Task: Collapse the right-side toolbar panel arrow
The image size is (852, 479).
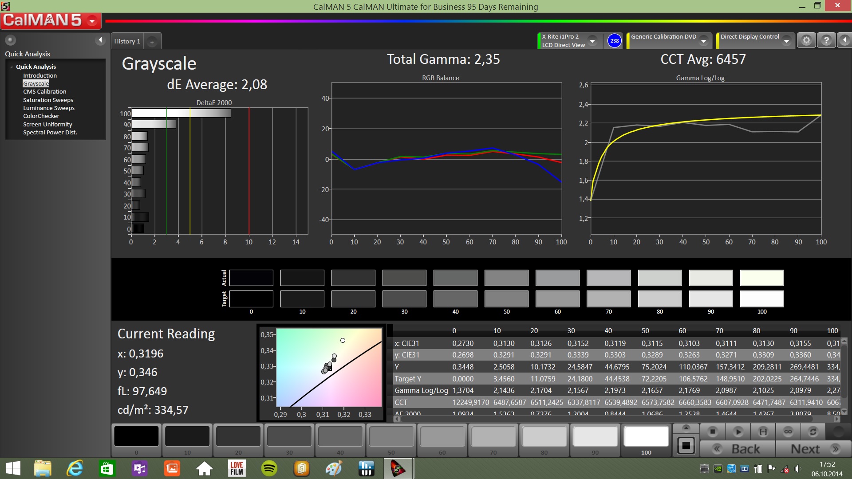Action: click(844, 40)
